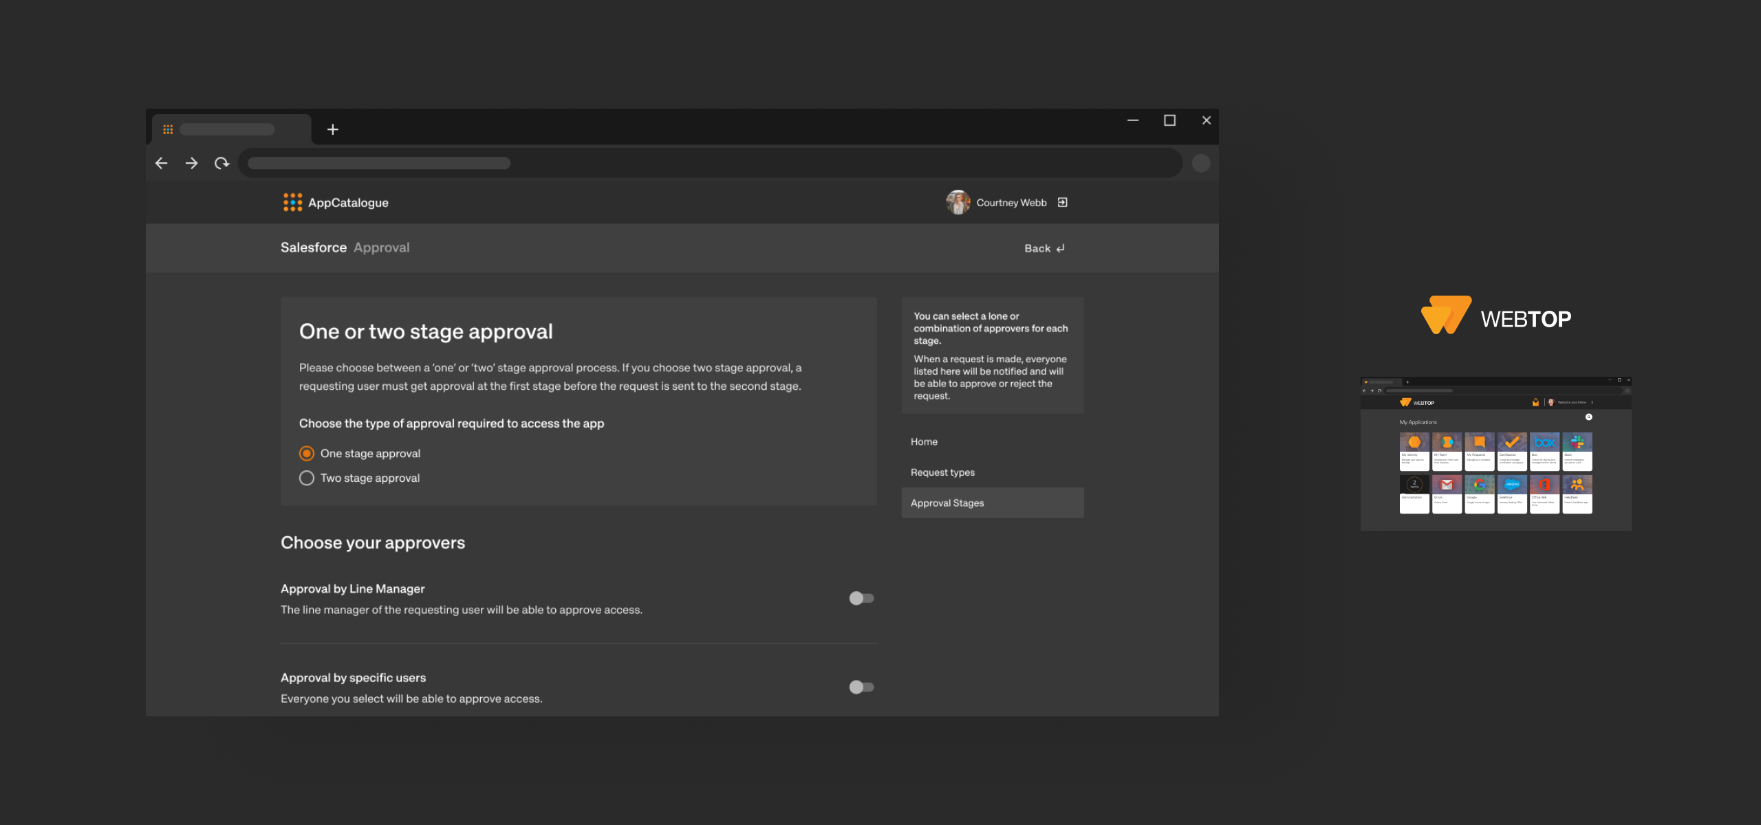This screenshot has width=1761, height=825.
Task: Click the active browser tab in main window
Action: pos(231,129)
